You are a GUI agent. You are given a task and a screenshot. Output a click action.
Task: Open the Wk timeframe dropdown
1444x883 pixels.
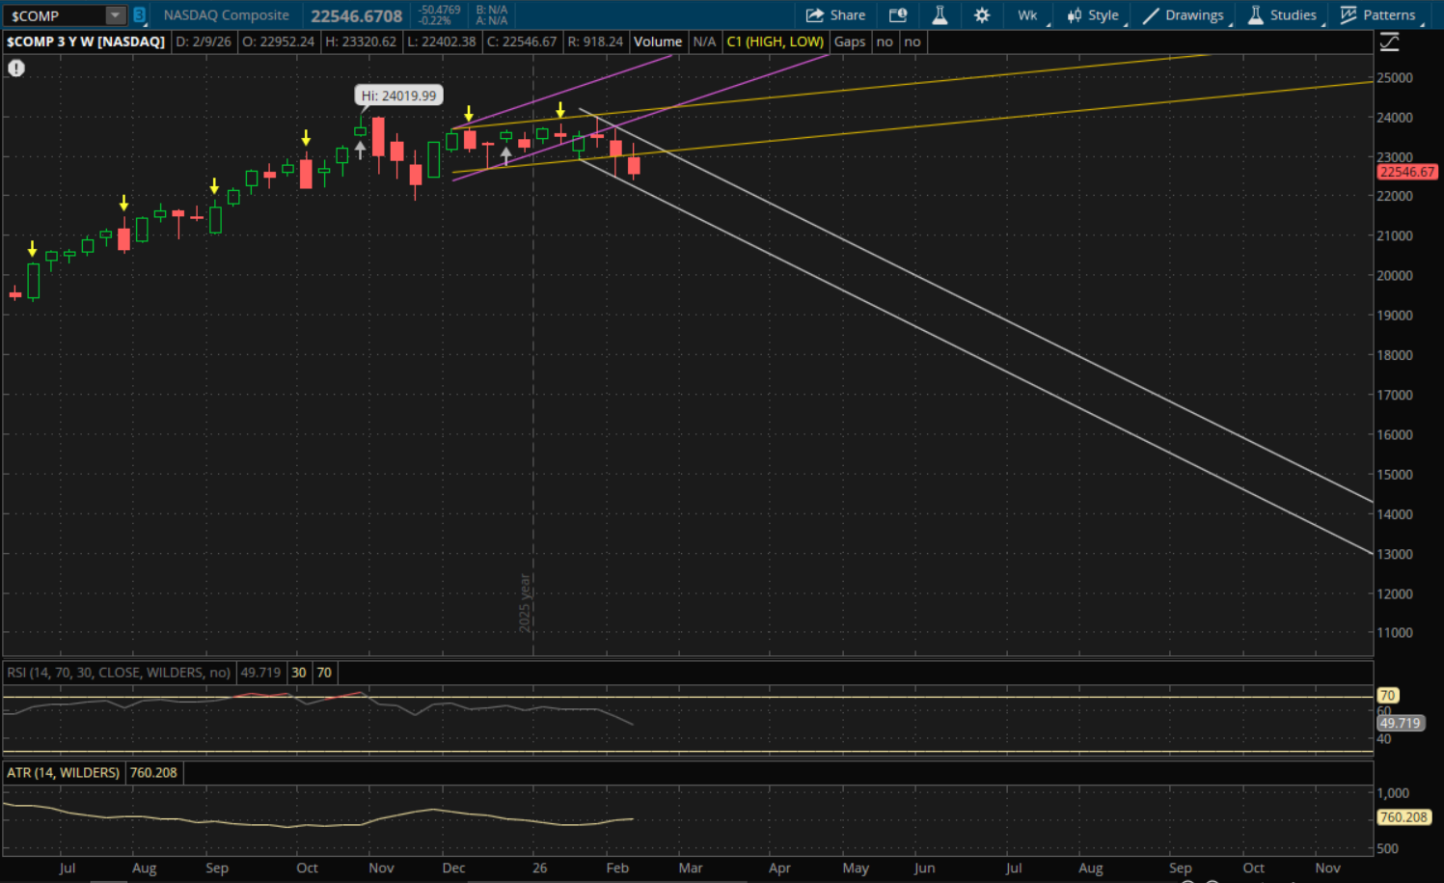tap(1028, 15)
